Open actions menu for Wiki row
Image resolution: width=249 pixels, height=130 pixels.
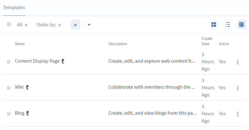point(238,88)
